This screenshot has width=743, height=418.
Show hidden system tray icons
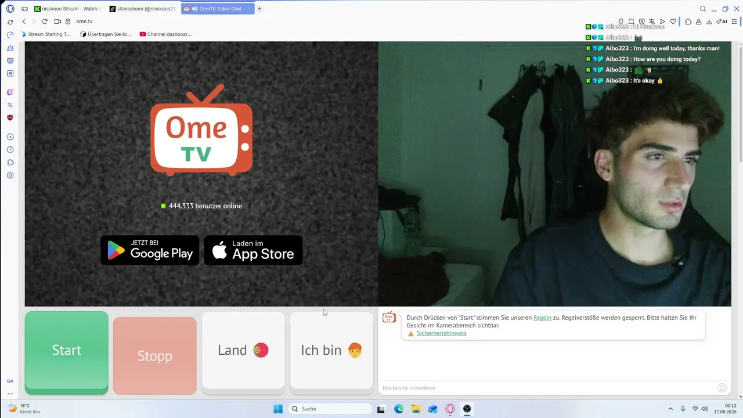tap(671, 409)
